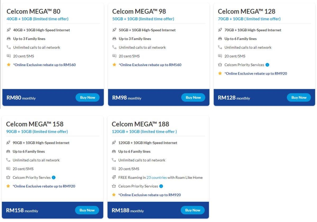Click info icon beside MEGA 128 Priority Services

[x=267, y=65]
